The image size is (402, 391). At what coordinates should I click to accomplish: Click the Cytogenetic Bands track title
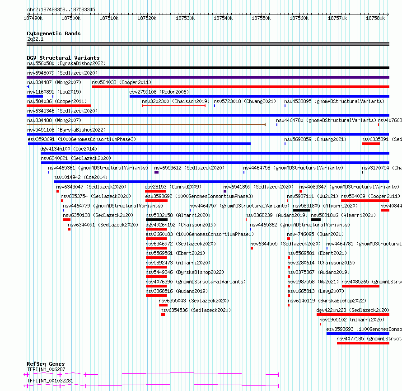pos(54,33)
